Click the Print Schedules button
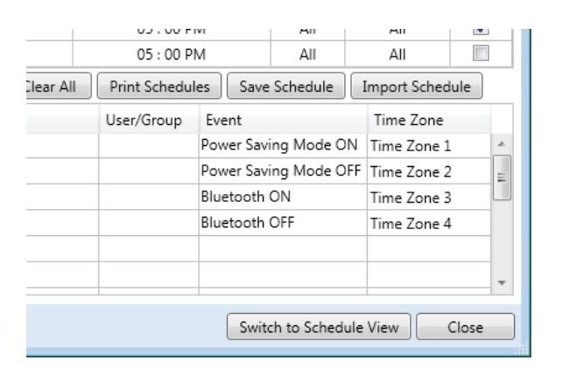The image size is (563, 369). [159, 86]
